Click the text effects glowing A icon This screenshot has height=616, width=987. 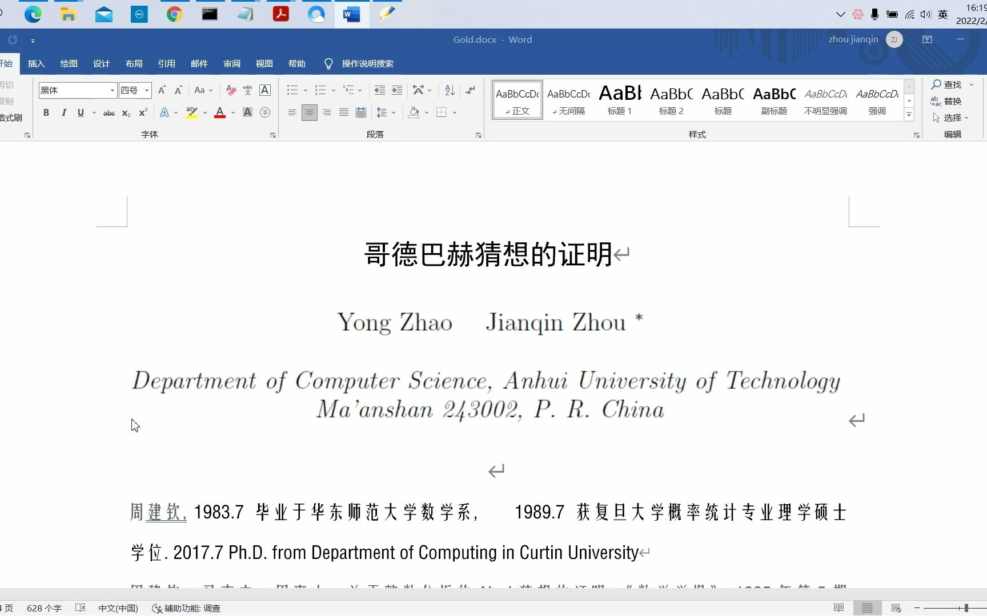164,113
